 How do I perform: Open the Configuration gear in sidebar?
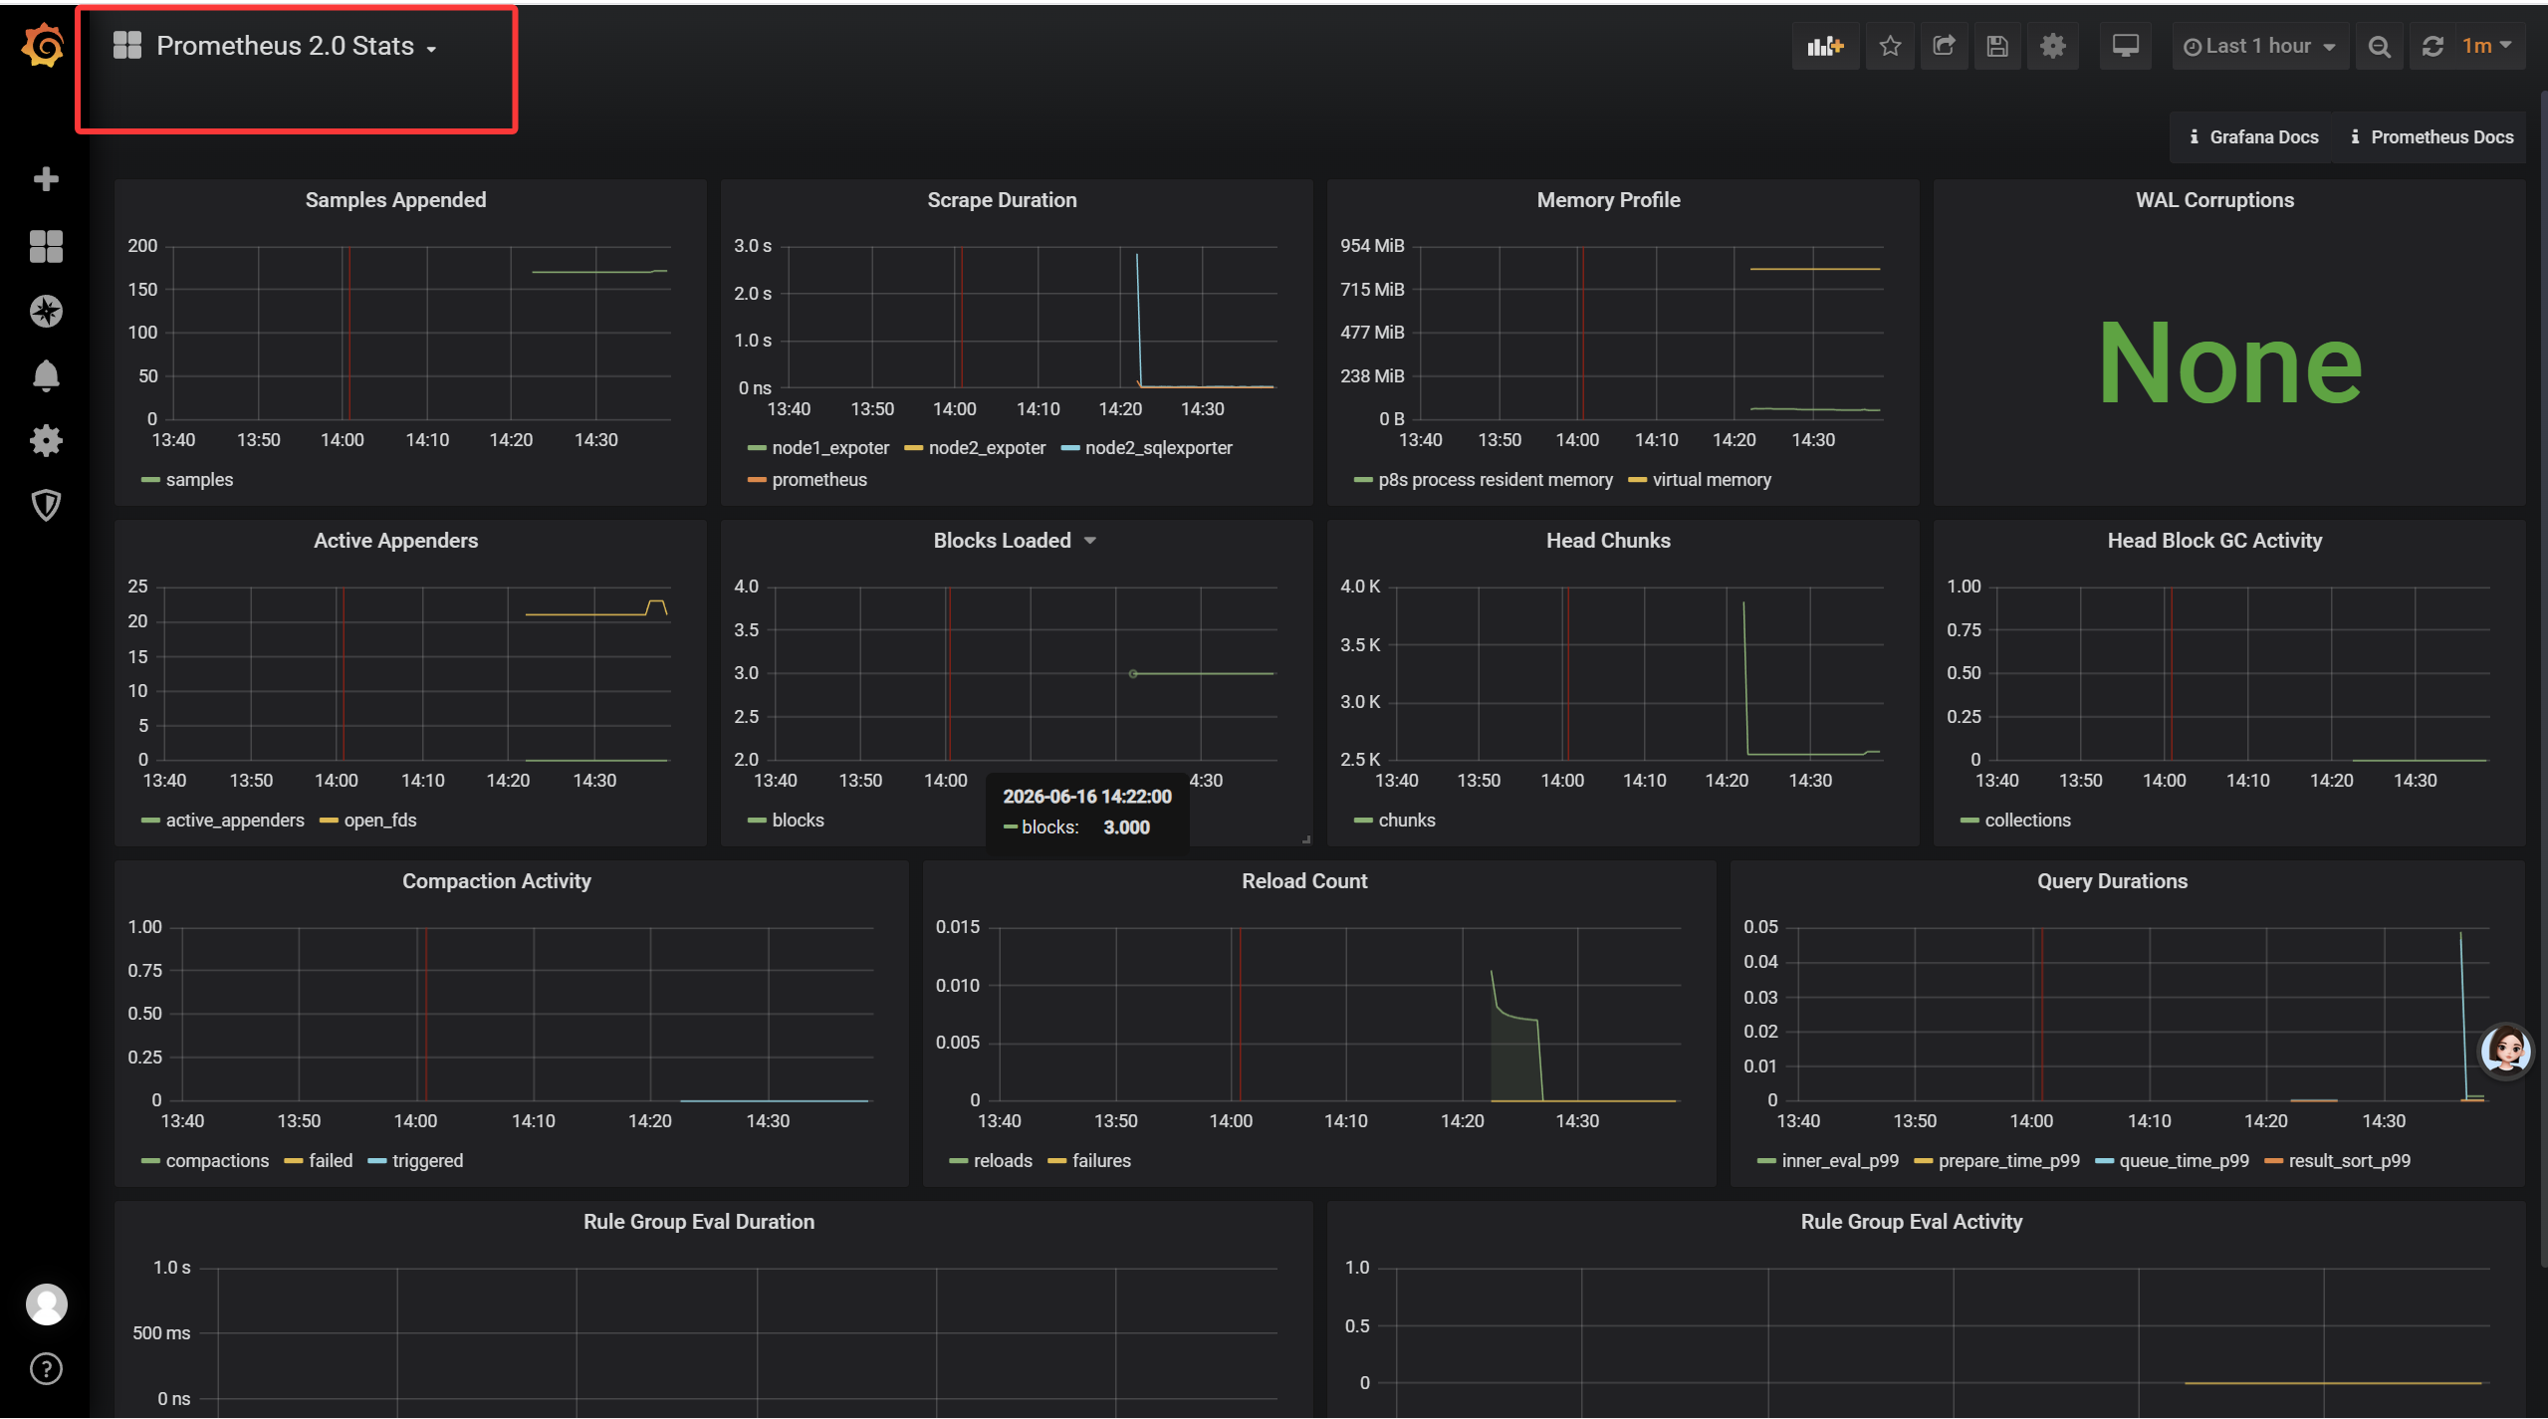[46, 440]
